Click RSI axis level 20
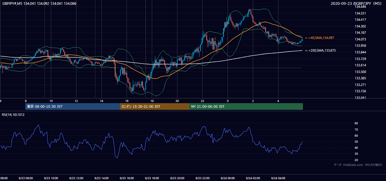 coord(356,160)
